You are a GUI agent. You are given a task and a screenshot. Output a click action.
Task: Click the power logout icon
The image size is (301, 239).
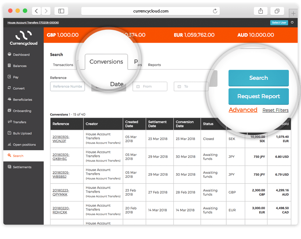292,22
